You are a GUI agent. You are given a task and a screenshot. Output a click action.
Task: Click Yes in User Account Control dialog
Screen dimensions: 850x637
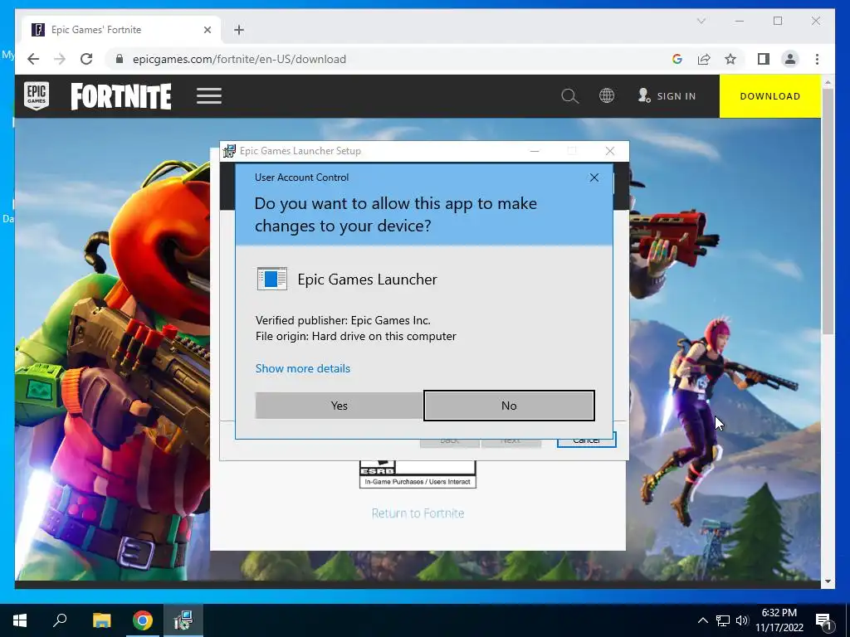339,405
